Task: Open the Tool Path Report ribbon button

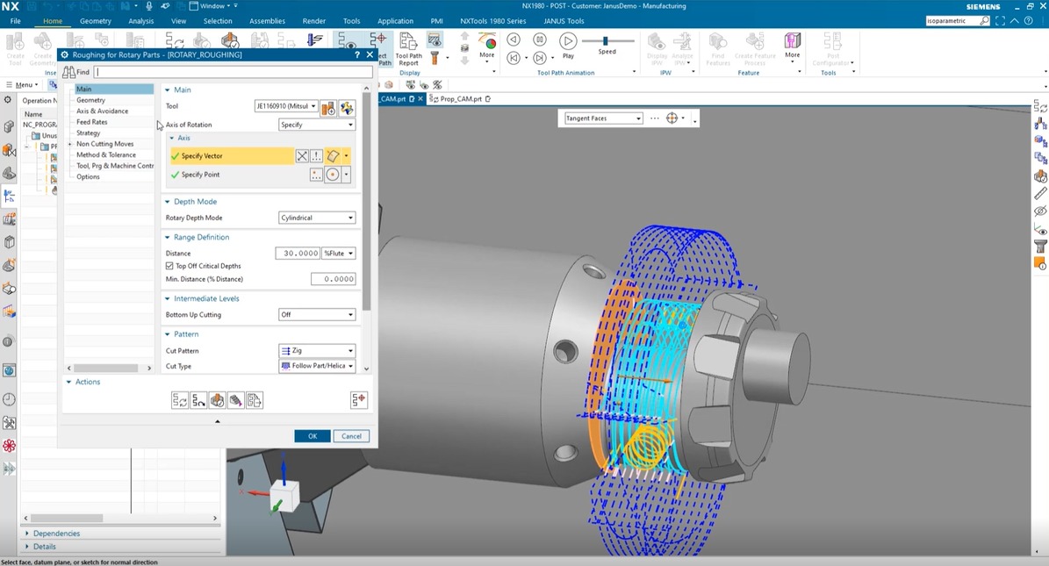Action: pos(408,49)
